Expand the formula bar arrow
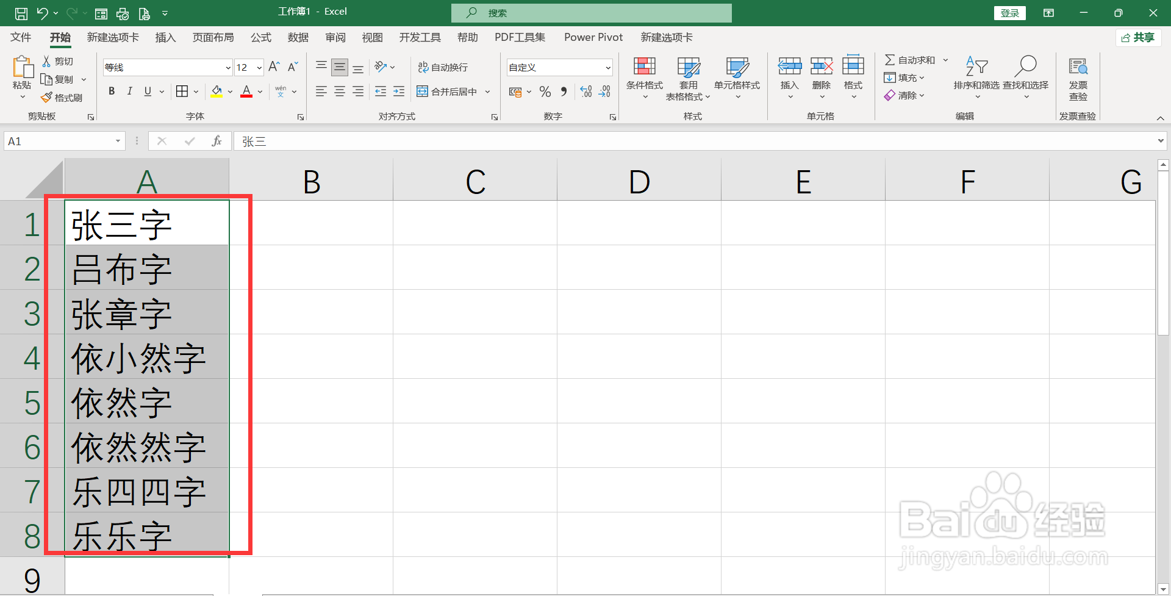Viewport: 1171px width, 596px height. [x=1161, y=141]
